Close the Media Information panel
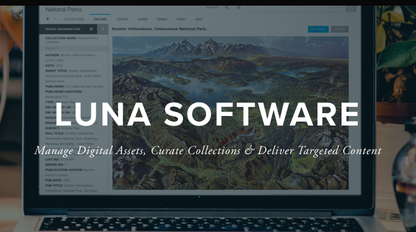The width and height of the screenshot is (416, 232). [91, 29]
